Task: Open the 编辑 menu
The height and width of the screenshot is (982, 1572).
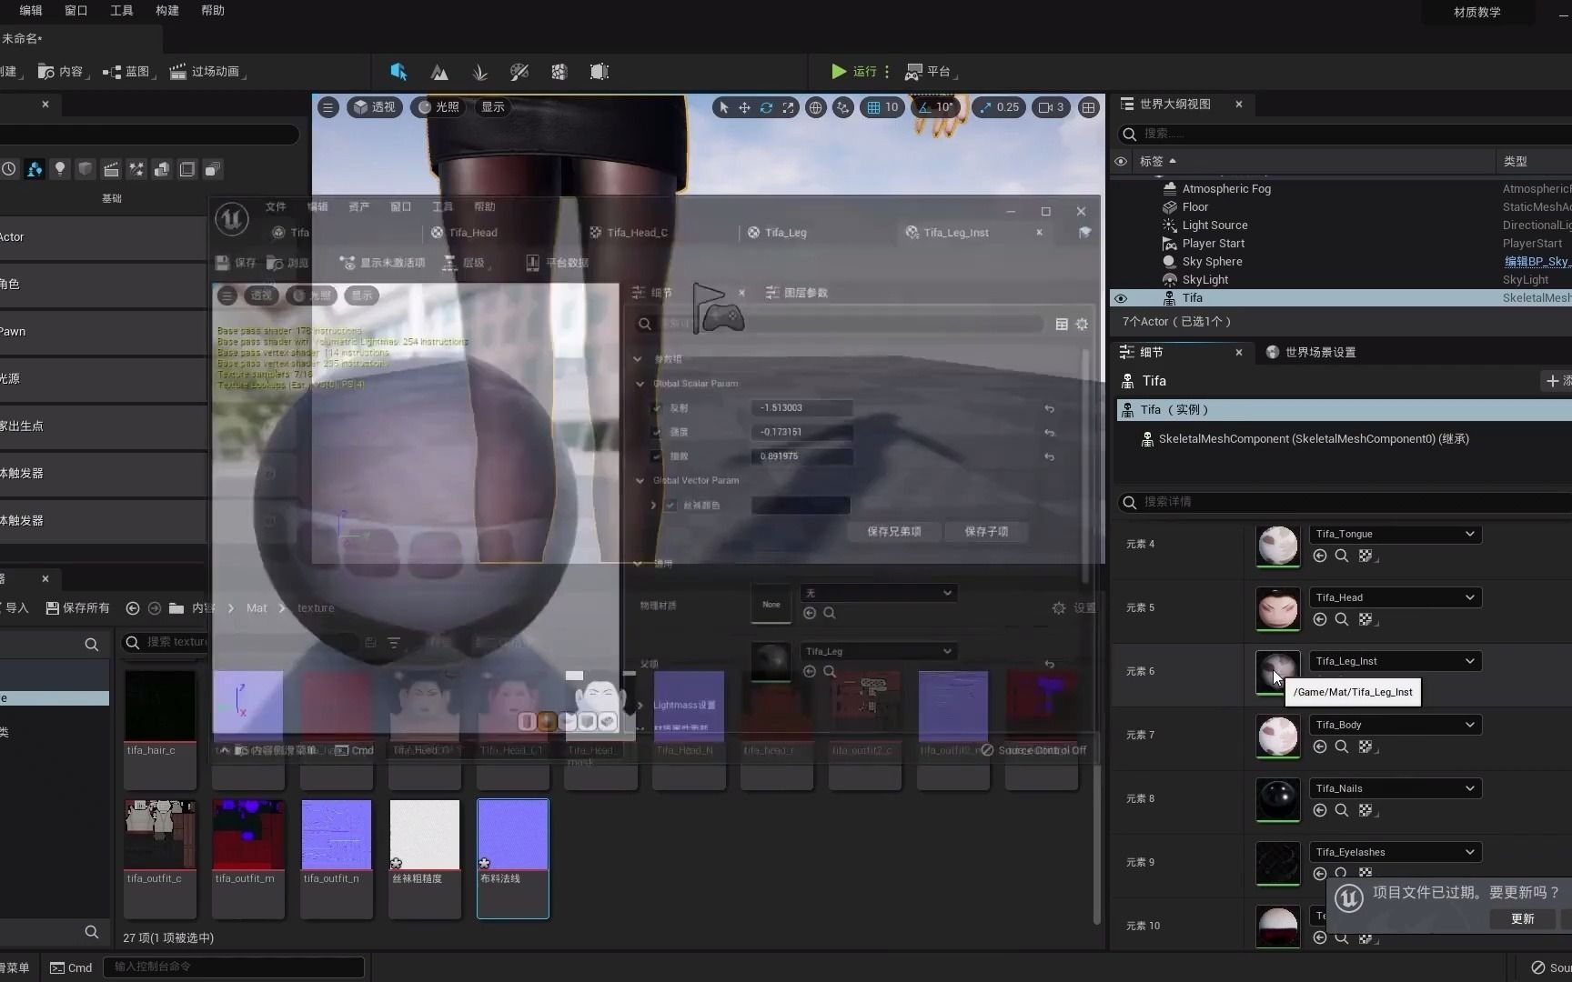Action: 31,11
